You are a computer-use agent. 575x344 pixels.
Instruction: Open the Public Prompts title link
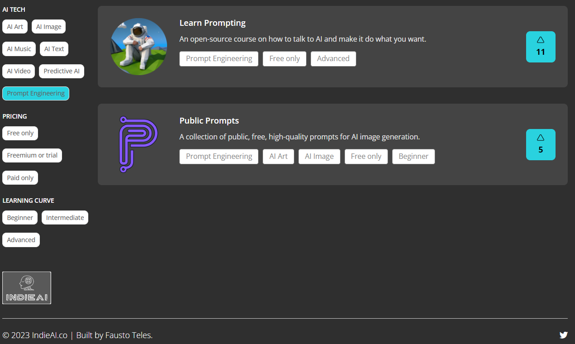tap(209, 121)
